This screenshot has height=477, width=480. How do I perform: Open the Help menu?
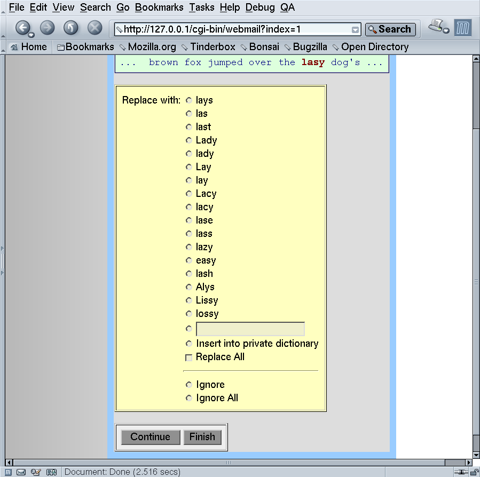(x=230, y=7)
